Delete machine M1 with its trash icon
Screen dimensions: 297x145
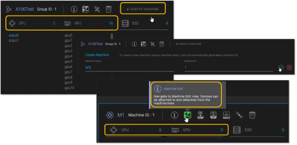[253, 115]
